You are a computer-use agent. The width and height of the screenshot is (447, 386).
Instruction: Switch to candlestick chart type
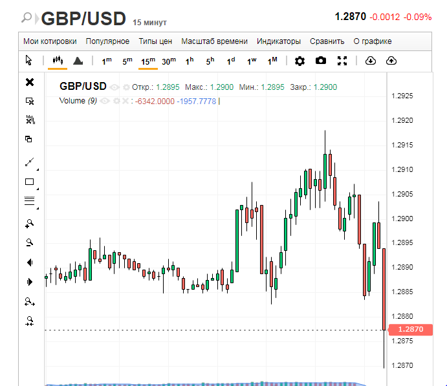[58, 60]
